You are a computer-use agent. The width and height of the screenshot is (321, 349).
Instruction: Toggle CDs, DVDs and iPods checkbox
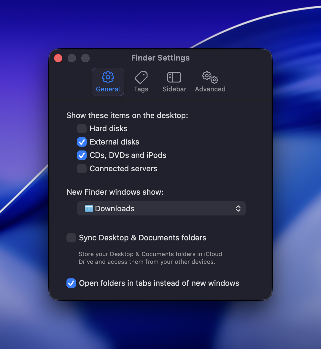[x=82, y=155]
